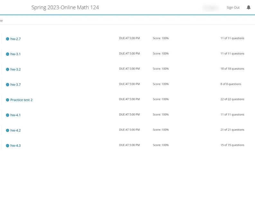The height and width of the screenshot is (205, 255).
Task: Click the Spring 2023-Online Math 124 course title
Action: pyautogui.click(x=65, y=7)
